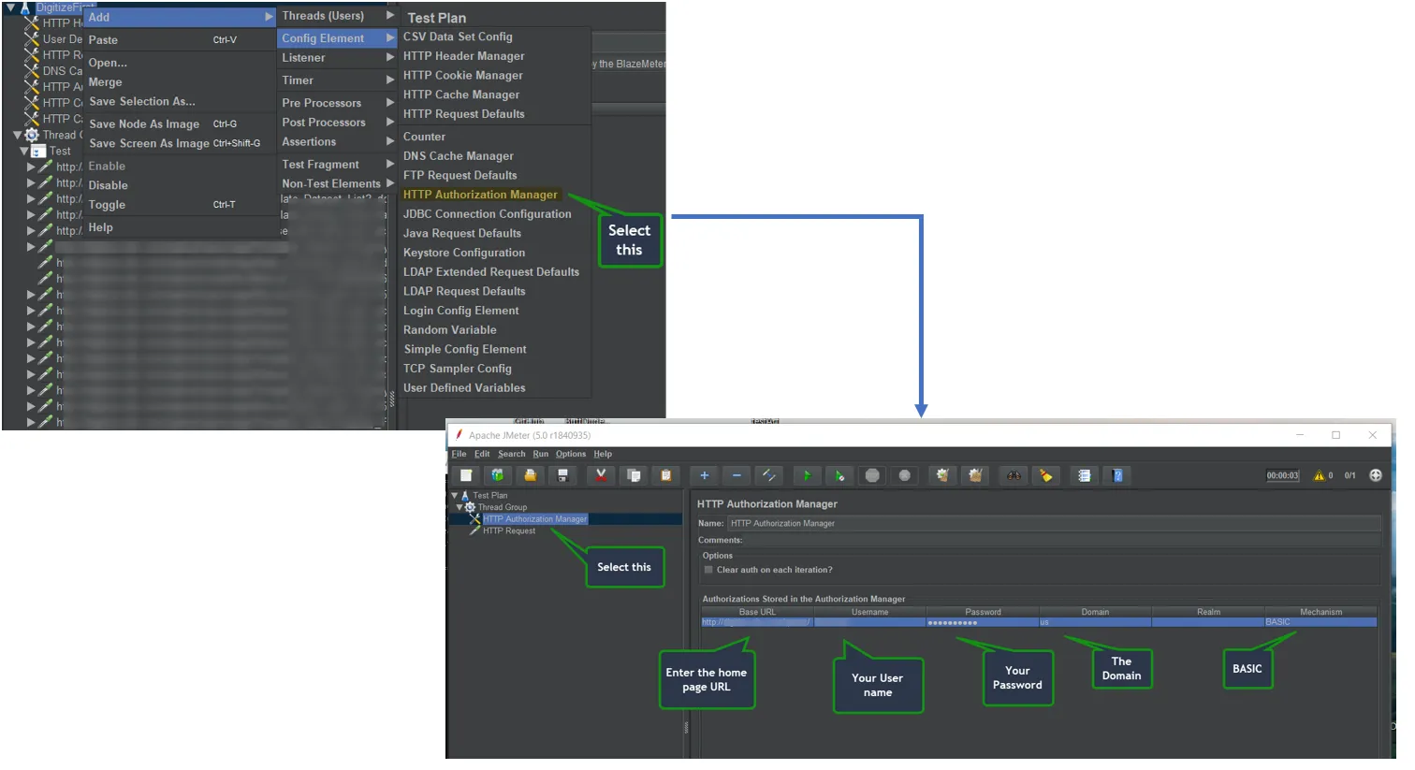Collapse the Test node under Thread

tap(25, 151)
